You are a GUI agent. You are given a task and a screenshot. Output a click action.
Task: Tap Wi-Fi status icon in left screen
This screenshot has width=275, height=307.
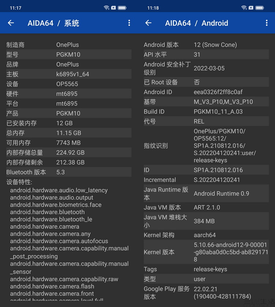tap(106, 8)
